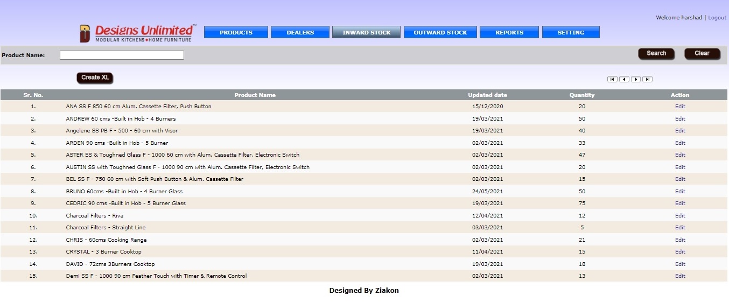Viewport: 729px width, 302px height.
Task: Click the quantity 75 cell
Action: [582, 203]
